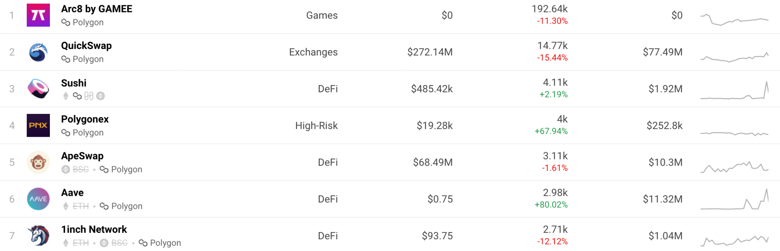Click the Polygonex PNX logo
This screenshot has width=780, height=251.
coord(38,125)
